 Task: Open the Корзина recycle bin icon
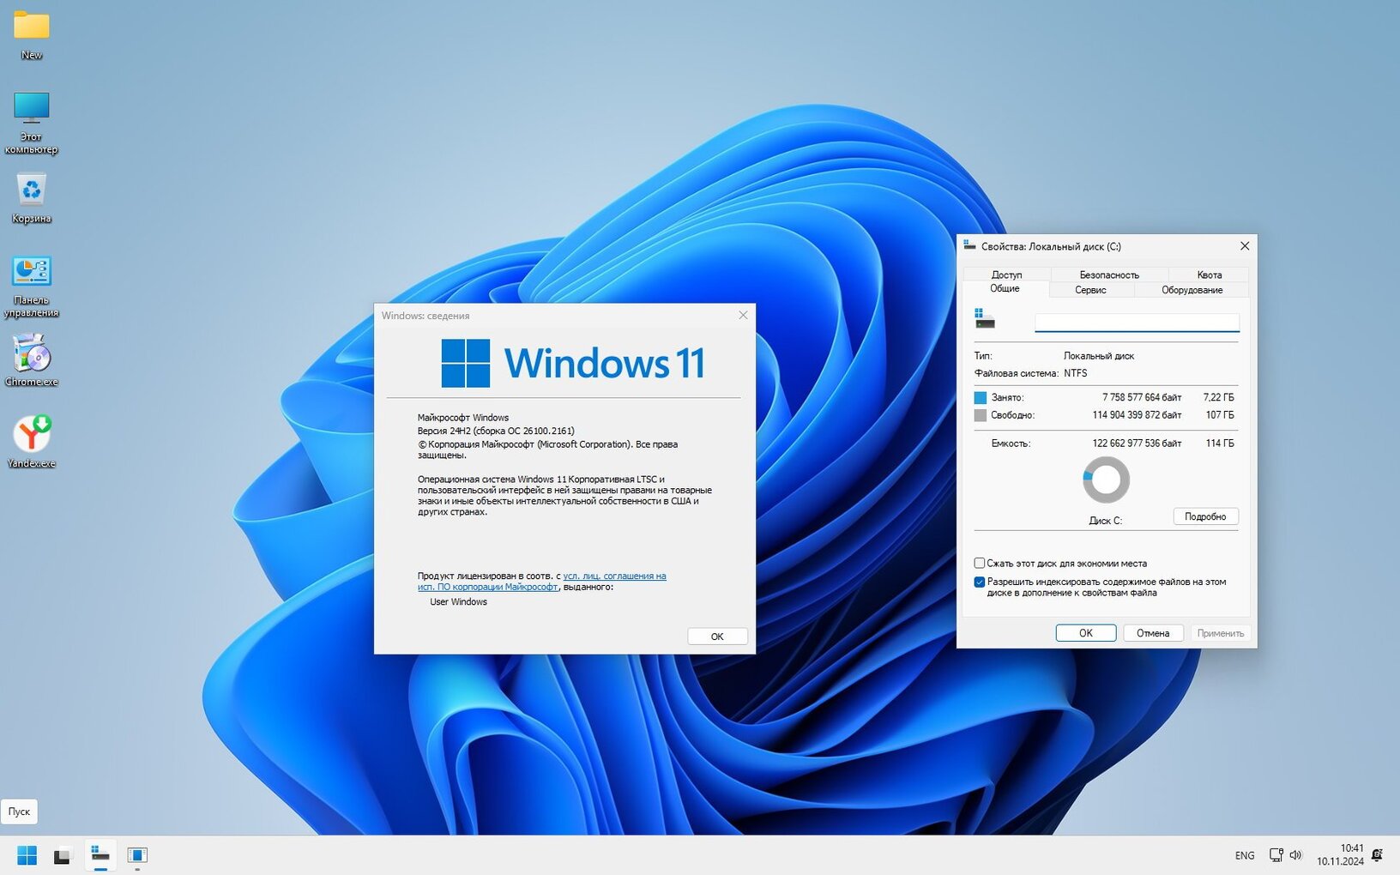[x=32, y=198]
